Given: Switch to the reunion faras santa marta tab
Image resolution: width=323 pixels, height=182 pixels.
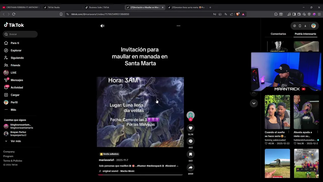Looking at the screenshot, I should click(186, 7).
